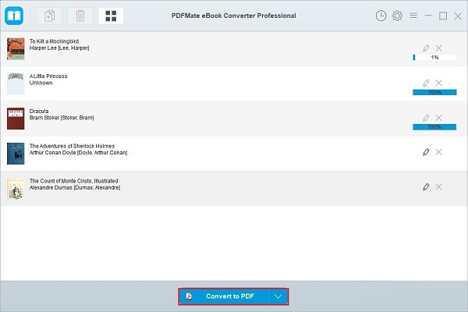The width and height of the screenshot is (468, 312).
Task: Select title 'The Count of Monte Cristo, Illustrated'
Action: pyautogui.click(x=74, y=181)
